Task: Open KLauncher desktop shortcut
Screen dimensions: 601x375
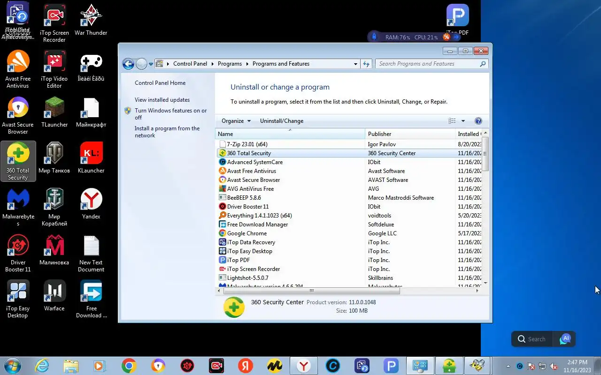Action: [91, 158]
